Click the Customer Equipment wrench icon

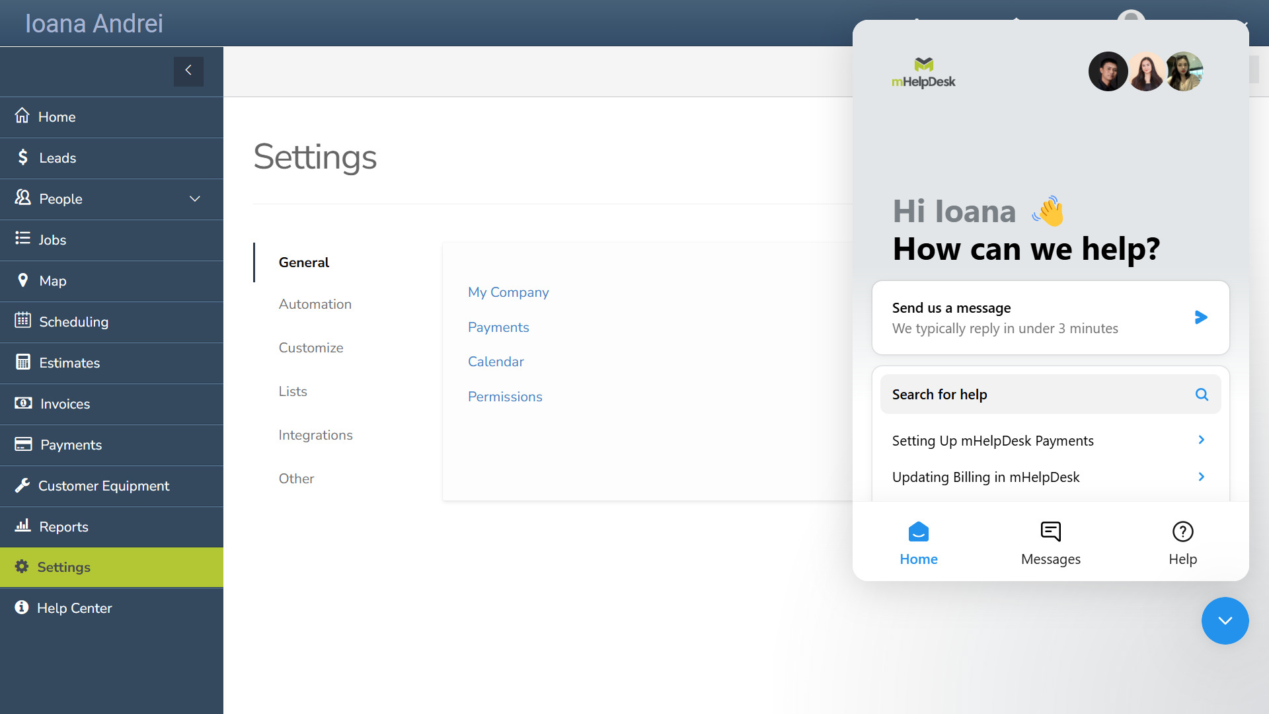[x=22, y=485]
